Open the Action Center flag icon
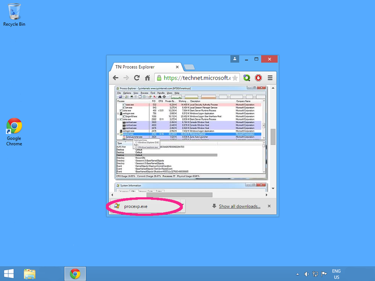The height and width of the screenshot is (281, 375). (324, 274)
